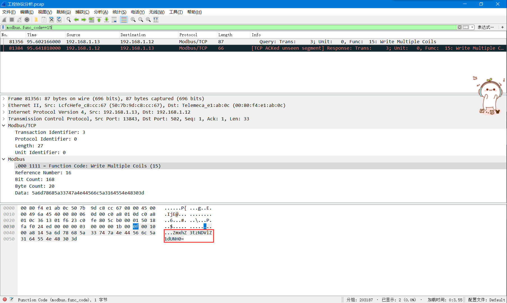Collapse the Modbus/TCP tree node
The height and width of the screenshot is (303, 507).
(4, 126)
